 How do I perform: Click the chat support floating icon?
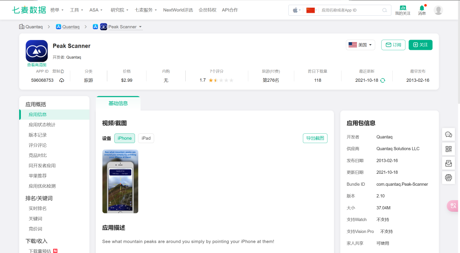[x=448, y=135]
